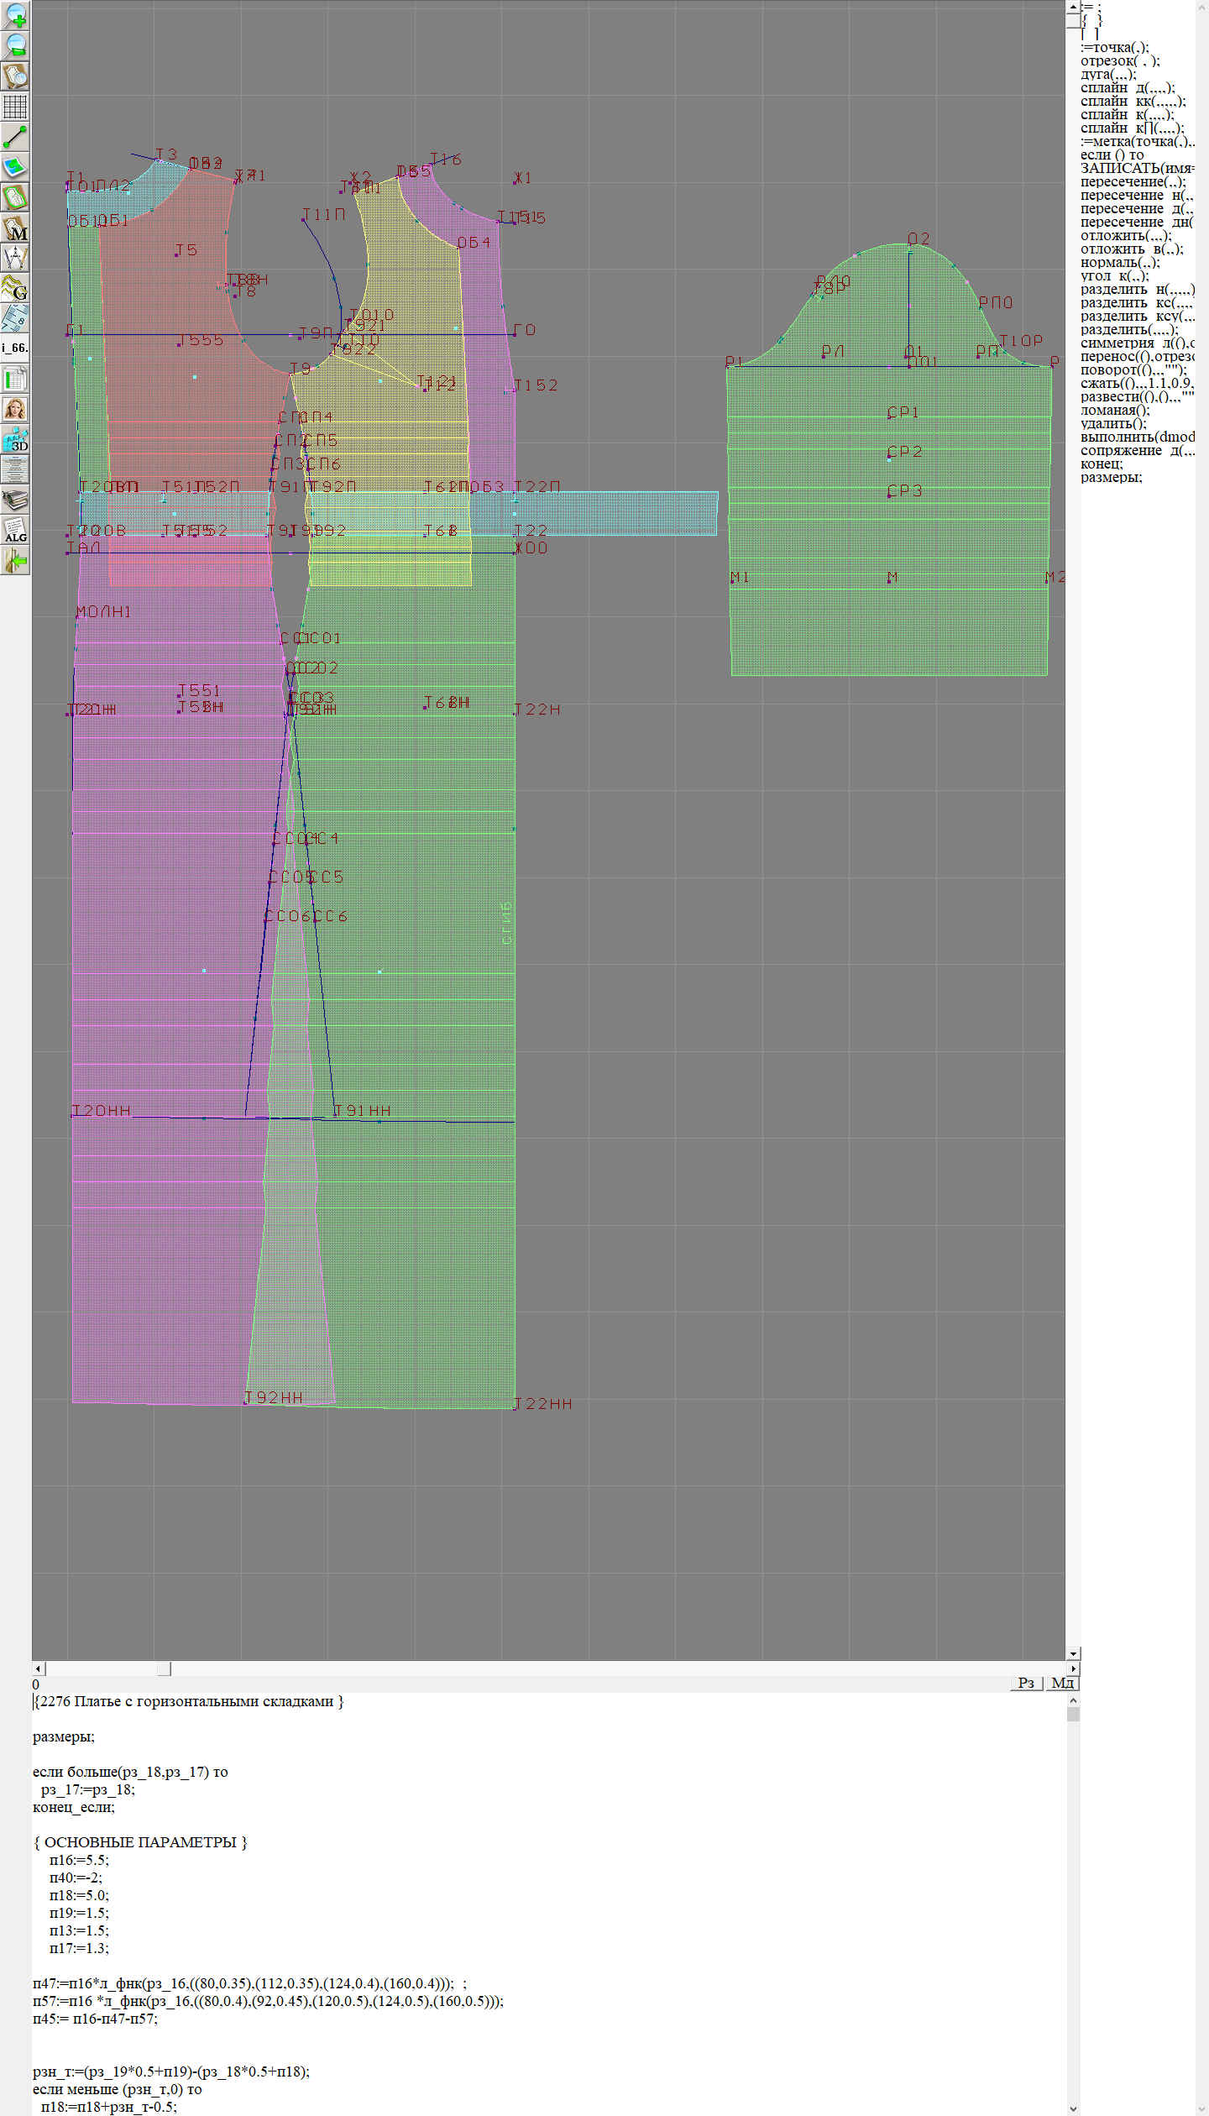Open the 3D view icon
The image size is (1209, 2116).
15,439
